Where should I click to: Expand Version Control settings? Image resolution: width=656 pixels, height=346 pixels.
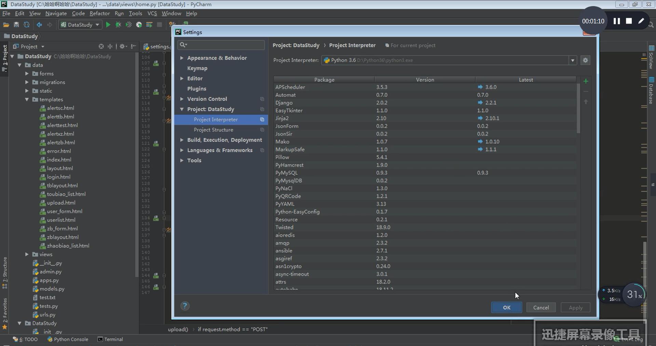[x=182, y=99]
